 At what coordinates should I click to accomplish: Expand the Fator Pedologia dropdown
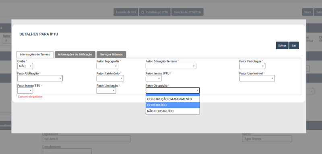pyautogui.click(x=252, y=66)
